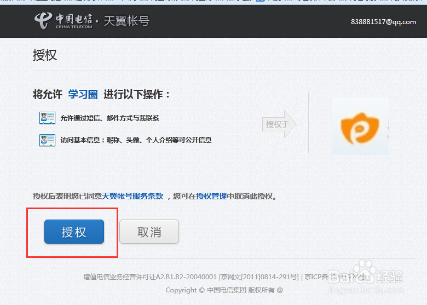427x305 pixels.
Task: Click the 取消 cancel button
Action: pyautogui.click(x=149, y=232)
